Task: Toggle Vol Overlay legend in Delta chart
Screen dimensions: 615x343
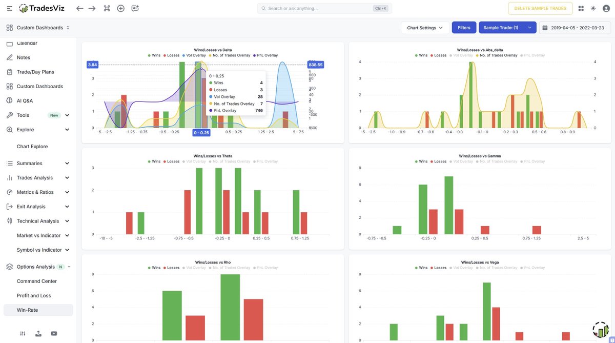Action: (194, 55)
